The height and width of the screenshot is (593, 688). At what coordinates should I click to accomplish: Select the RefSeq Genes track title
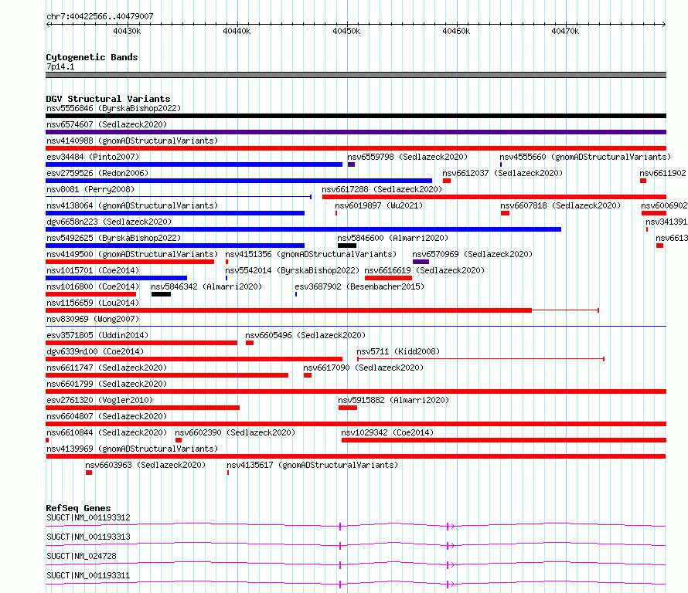(78, 508)
